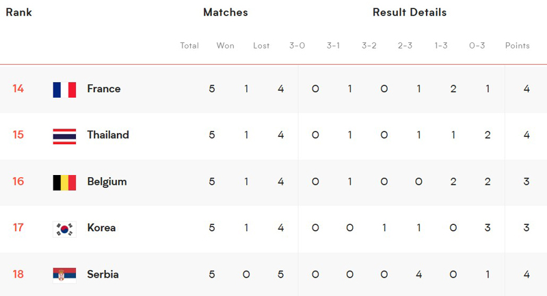
Task: Click the Thailand flag icon
Action: point(64,136)
